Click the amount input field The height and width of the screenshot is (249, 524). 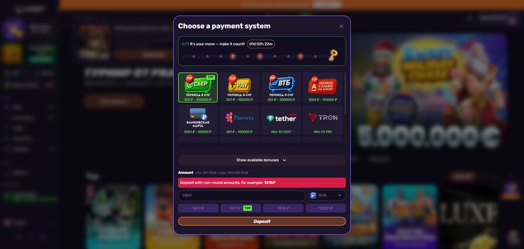[x=241, y=196]
